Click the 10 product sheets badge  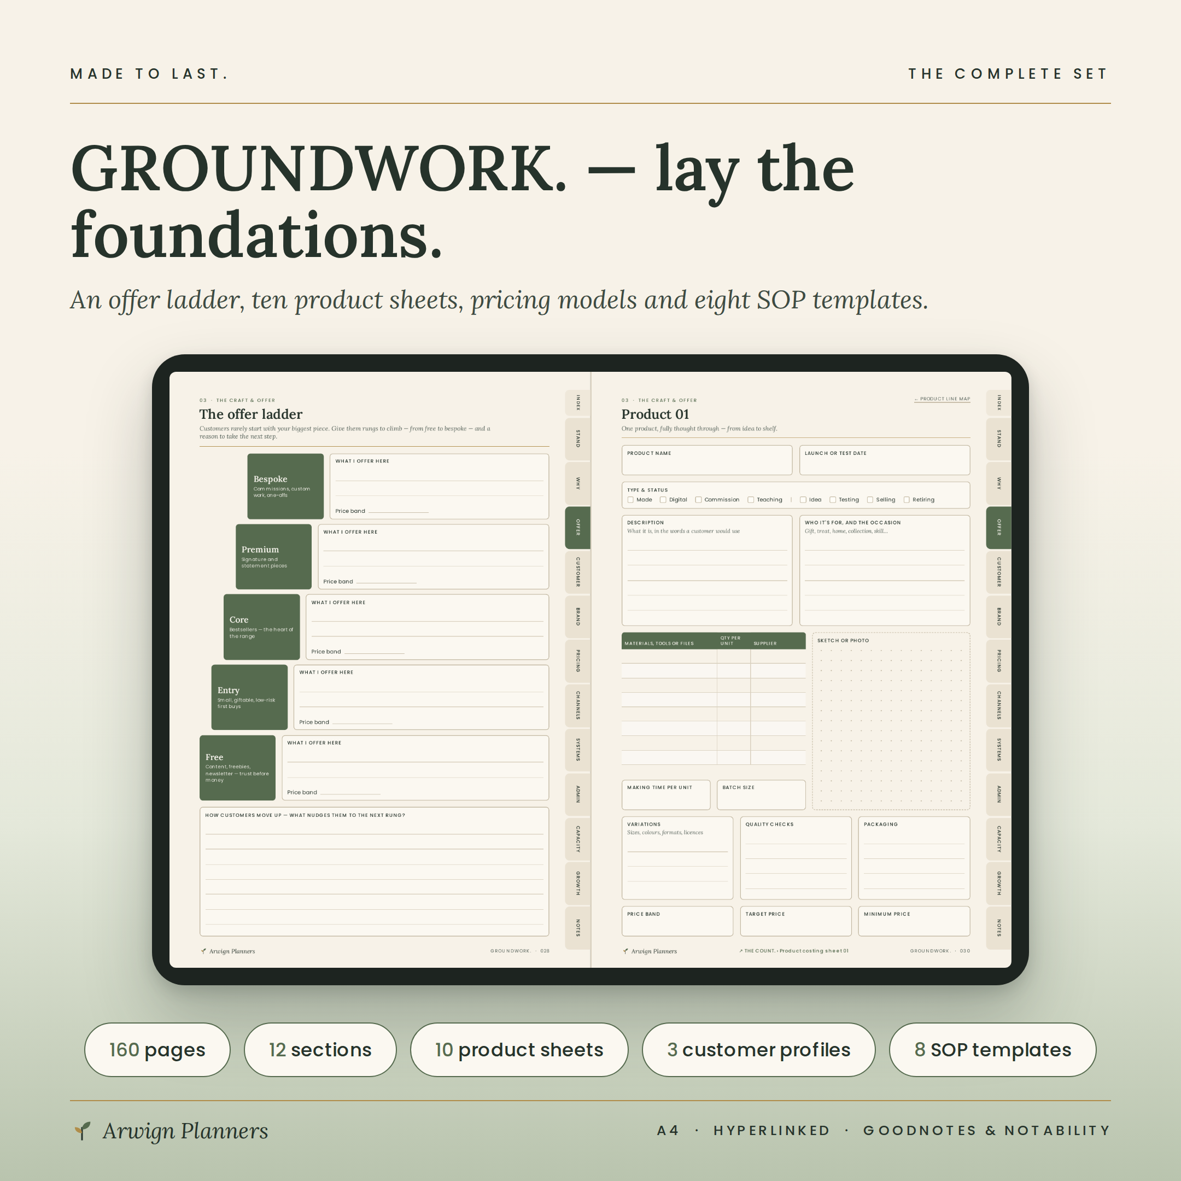519,1050
